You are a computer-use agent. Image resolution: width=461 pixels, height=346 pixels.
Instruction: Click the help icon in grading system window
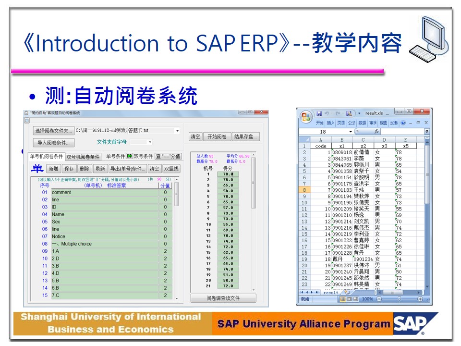click(26, 120)
